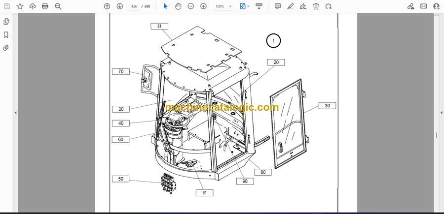This screenshot has width=444, height=214.
Task: Click the callout label 80
Action: click(263, 172)
